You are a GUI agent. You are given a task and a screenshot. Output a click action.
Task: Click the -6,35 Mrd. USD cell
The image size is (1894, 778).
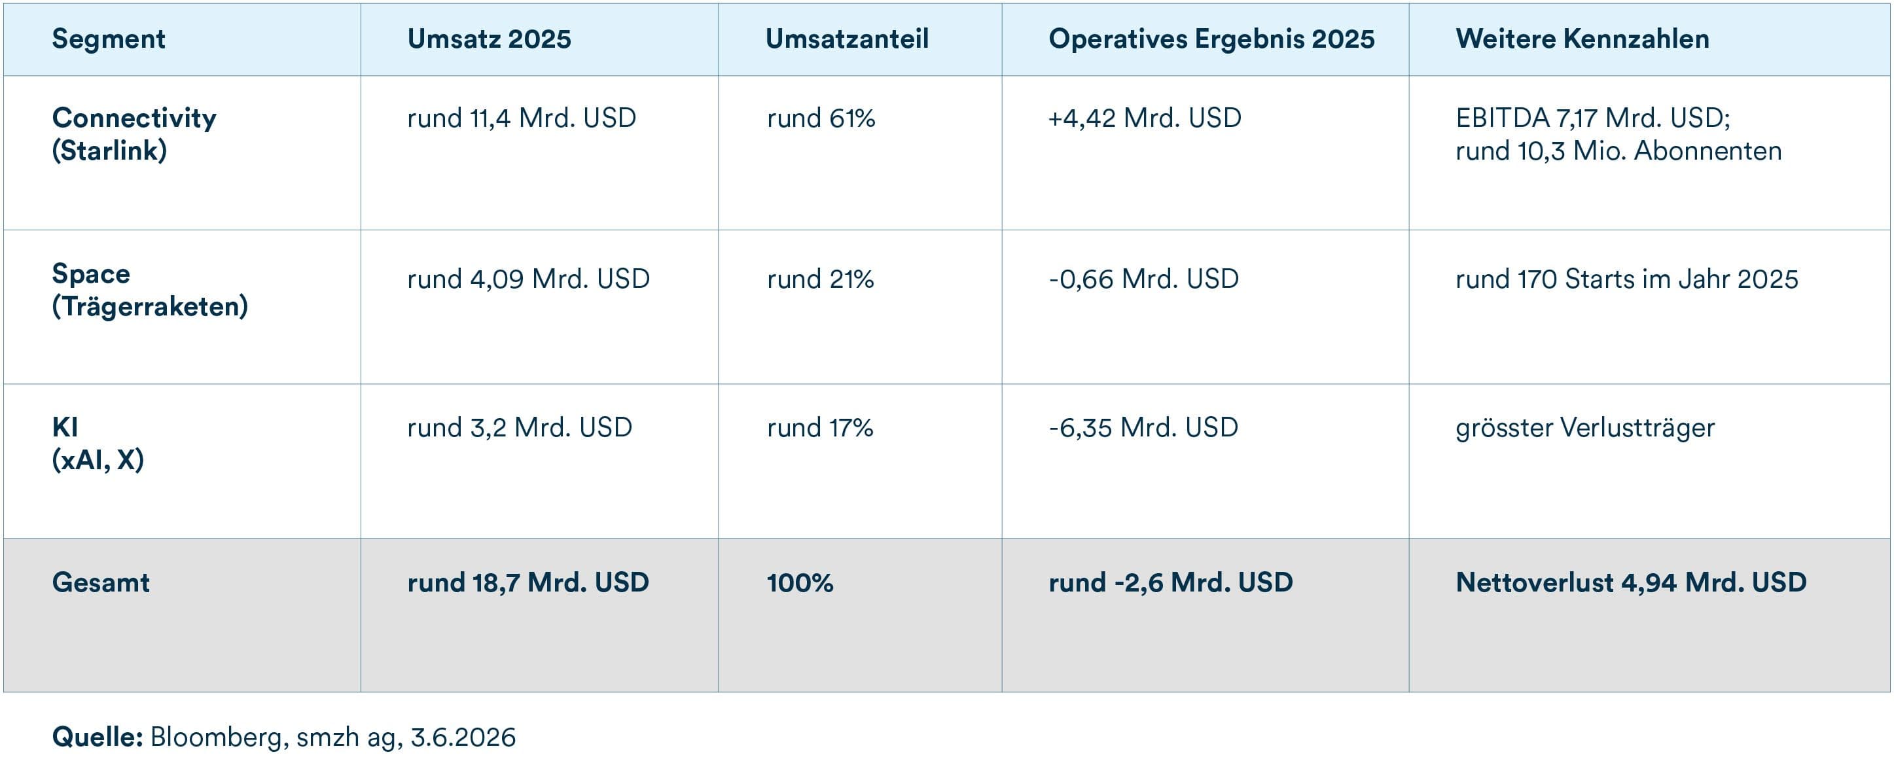(1143, 428)
